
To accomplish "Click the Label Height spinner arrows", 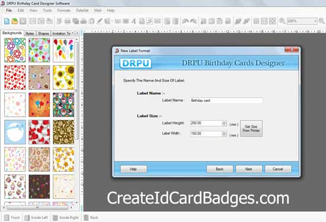I will [224, 123].
